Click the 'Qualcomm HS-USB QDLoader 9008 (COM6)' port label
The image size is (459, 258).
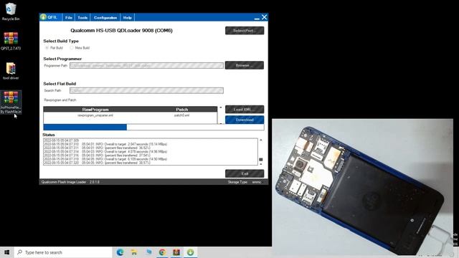[121, 30]
